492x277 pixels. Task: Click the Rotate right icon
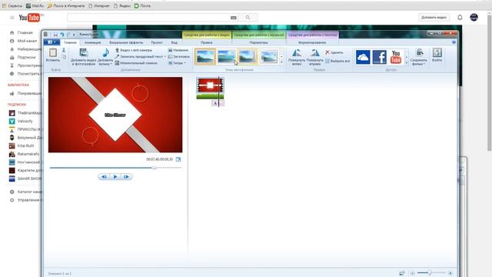pyautogui.click(x=314, y=53)
